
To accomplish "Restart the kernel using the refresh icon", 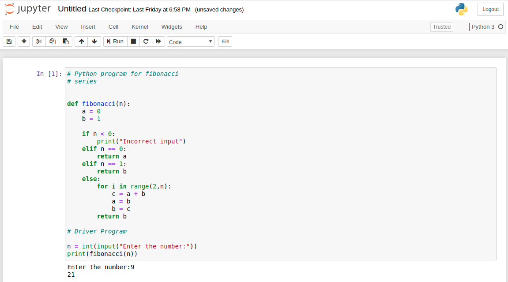I will pyautogui.click(x=145, y=41).
